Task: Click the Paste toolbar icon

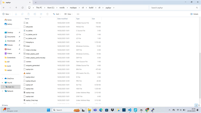Action: tap(29, 14)
